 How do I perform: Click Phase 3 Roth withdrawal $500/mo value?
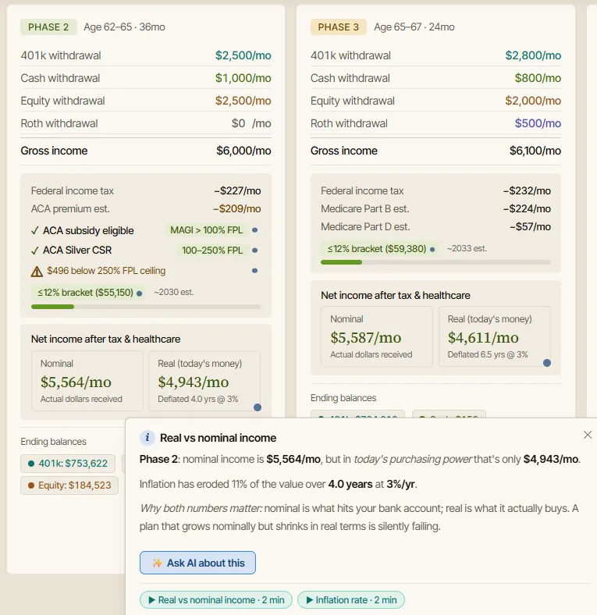[538, 123]
